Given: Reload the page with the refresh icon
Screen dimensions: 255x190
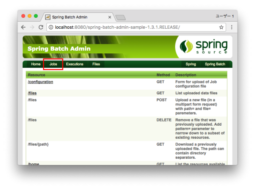Looking at the screenshot, I should point(41,27).
